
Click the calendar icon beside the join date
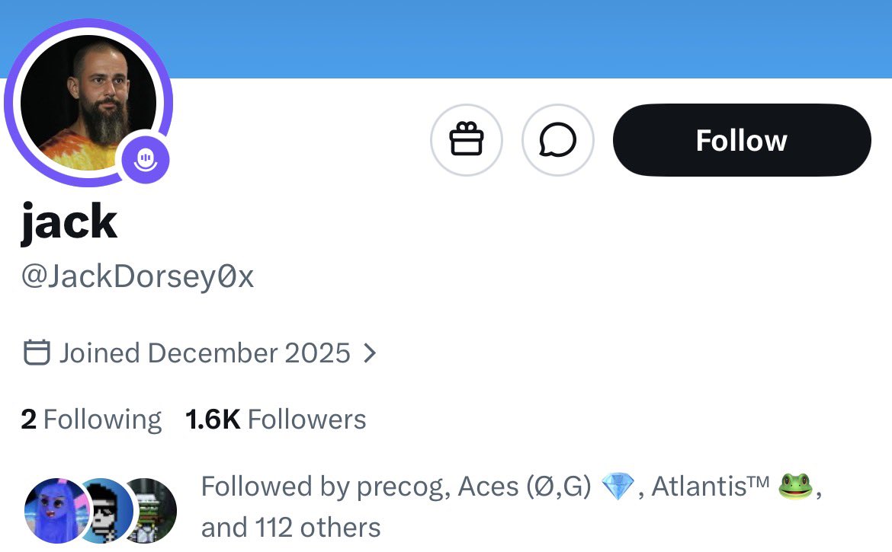pos(37,353)
